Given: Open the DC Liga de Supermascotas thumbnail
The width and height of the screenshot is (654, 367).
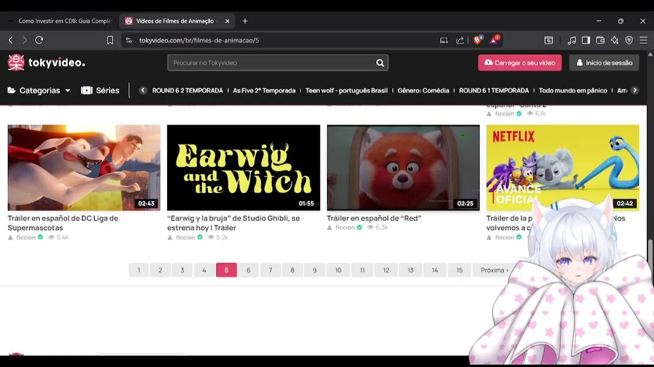Looking at the screenshot, I should click(84, 168).
